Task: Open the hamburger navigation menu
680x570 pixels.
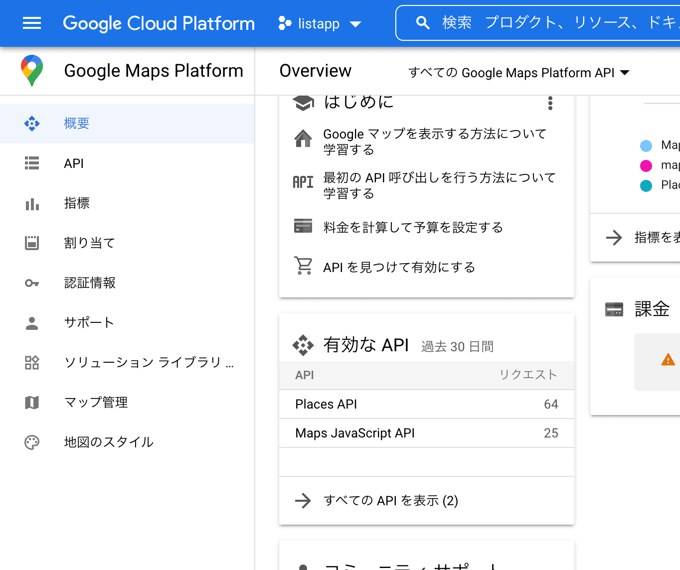Action: click(32, 23)
